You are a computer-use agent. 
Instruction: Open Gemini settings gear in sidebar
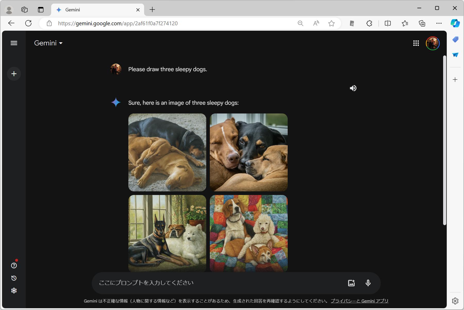tap(14, 291)
